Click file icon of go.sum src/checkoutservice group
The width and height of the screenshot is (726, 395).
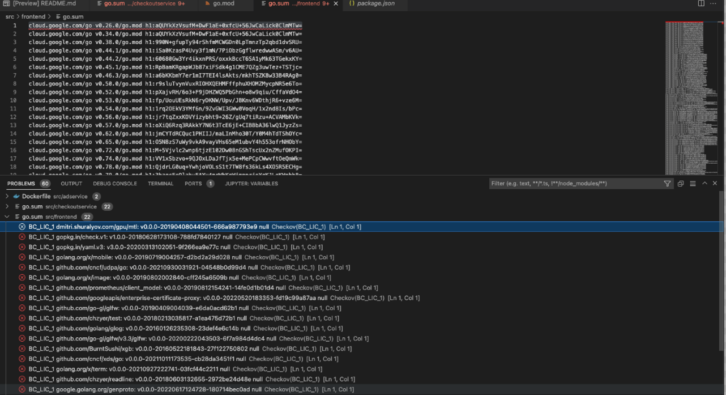[x=17, y=207]
